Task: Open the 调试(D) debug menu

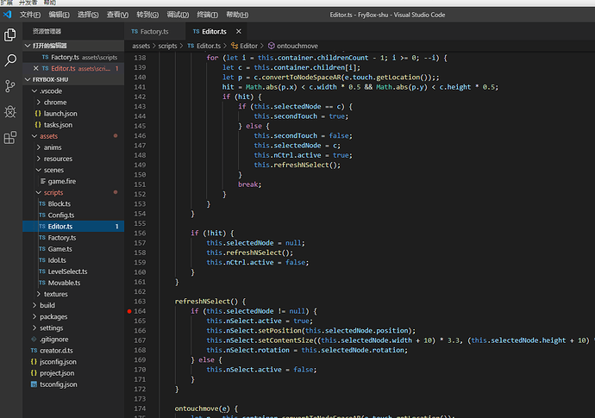Action: 178,15
